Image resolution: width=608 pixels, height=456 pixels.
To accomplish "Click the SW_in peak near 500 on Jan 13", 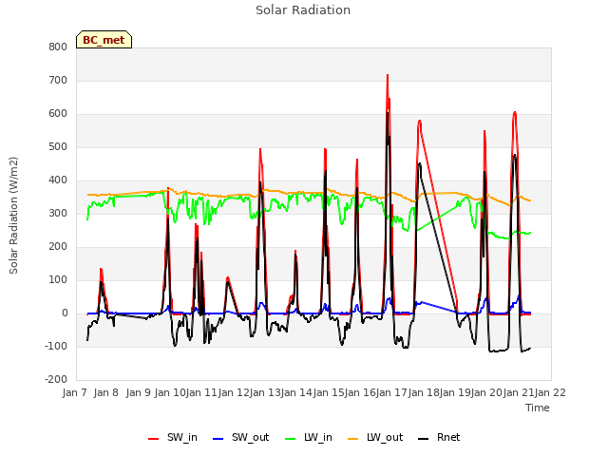I will coord(260,149).
